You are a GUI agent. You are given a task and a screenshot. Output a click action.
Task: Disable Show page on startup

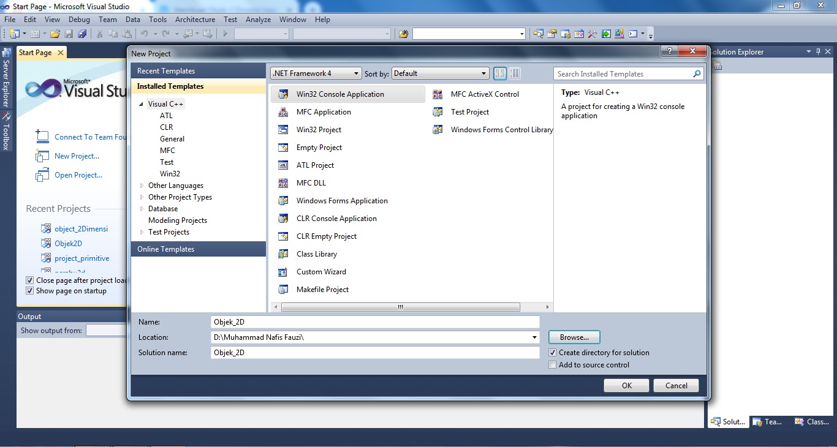(29, 291)
